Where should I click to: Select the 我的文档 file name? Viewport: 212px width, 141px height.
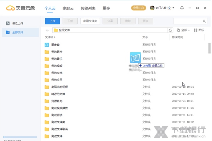click(x=57, y=73)
